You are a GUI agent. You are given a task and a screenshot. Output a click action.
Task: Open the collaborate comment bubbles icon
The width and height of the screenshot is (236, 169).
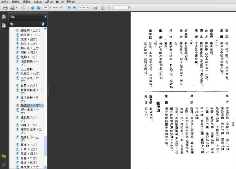(24, 7)
